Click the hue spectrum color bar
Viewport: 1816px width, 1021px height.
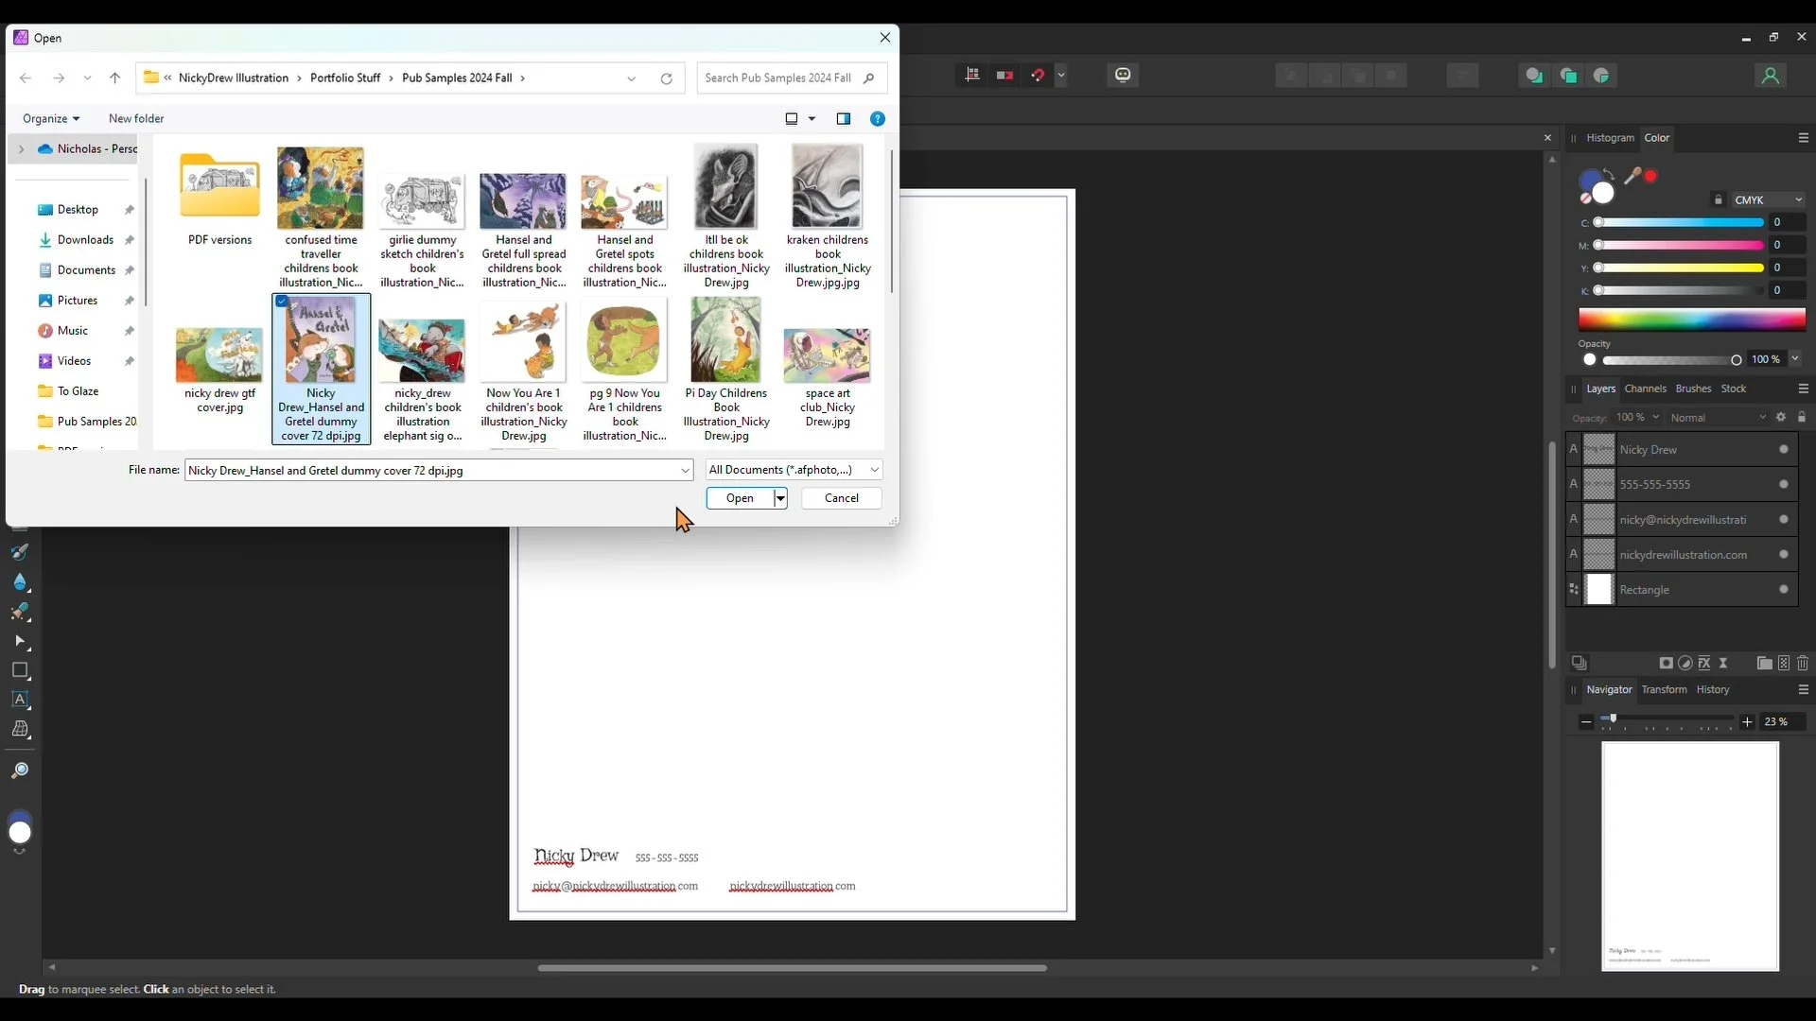pos(1691,320)
